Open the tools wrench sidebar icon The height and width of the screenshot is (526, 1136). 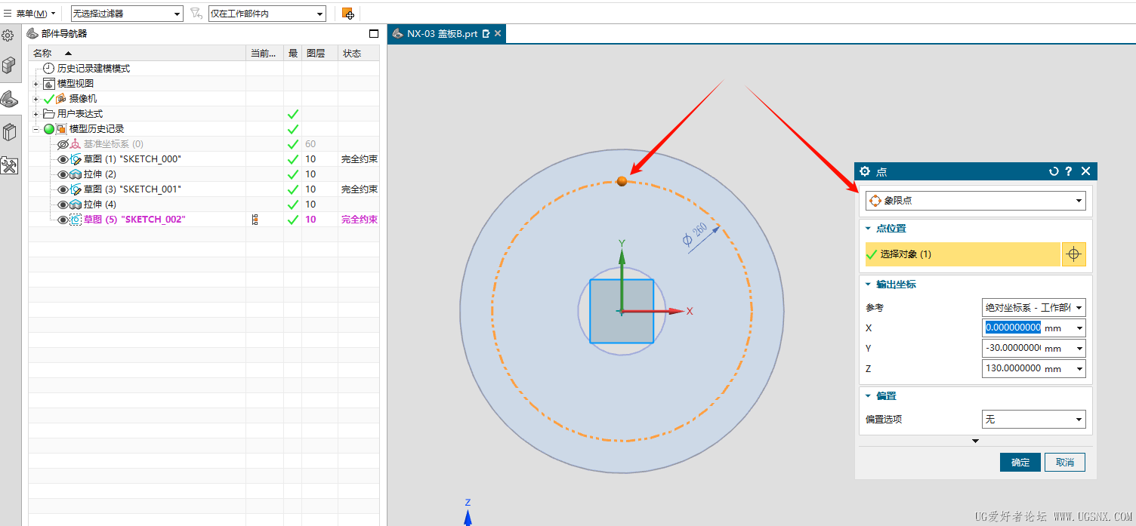point(9,166)
